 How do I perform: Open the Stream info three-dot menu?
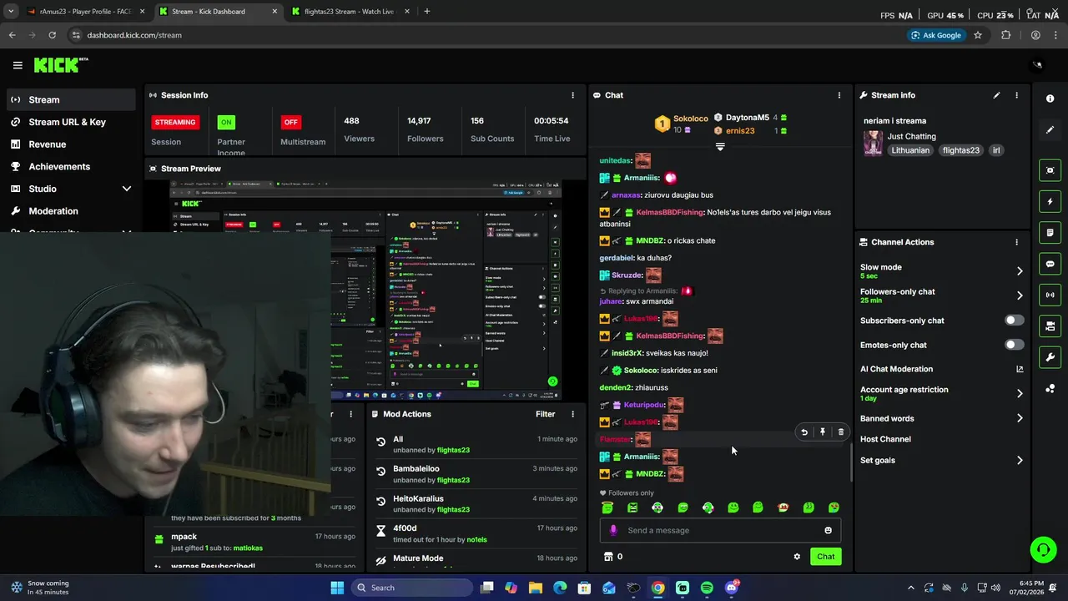(x=1016, y=95)
